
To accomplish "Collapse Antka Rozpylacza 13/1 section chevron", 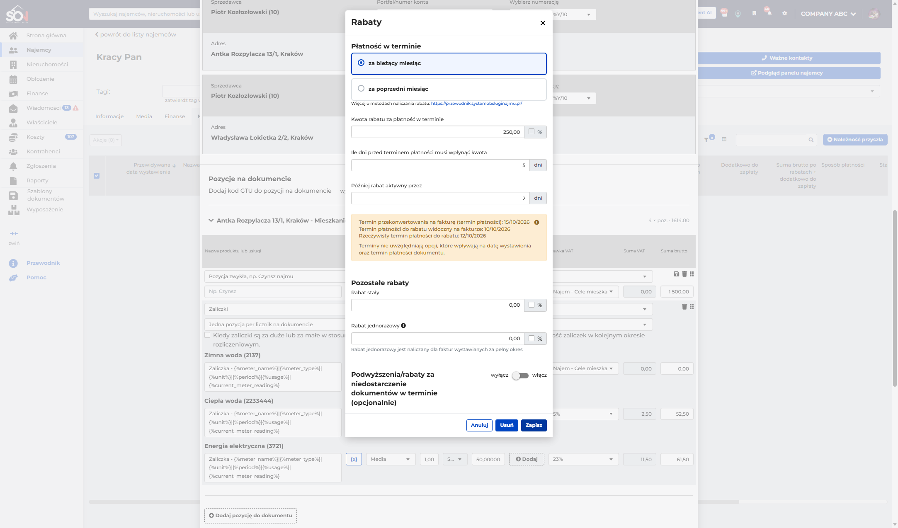I will (x=211, y=220).
